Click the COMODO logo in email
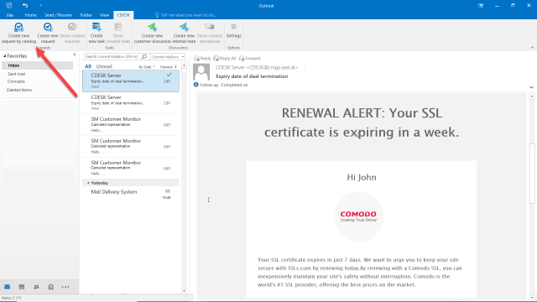 pos(358,216)
